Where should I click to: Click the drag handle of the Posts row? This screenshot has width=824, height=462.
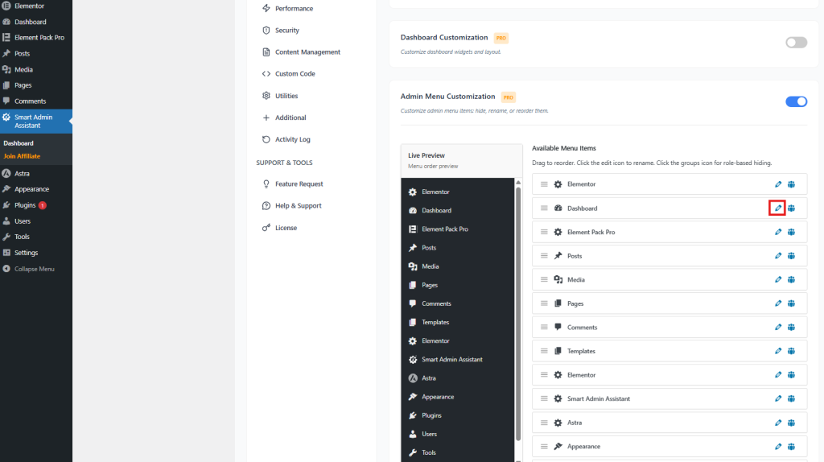(544, 256)
